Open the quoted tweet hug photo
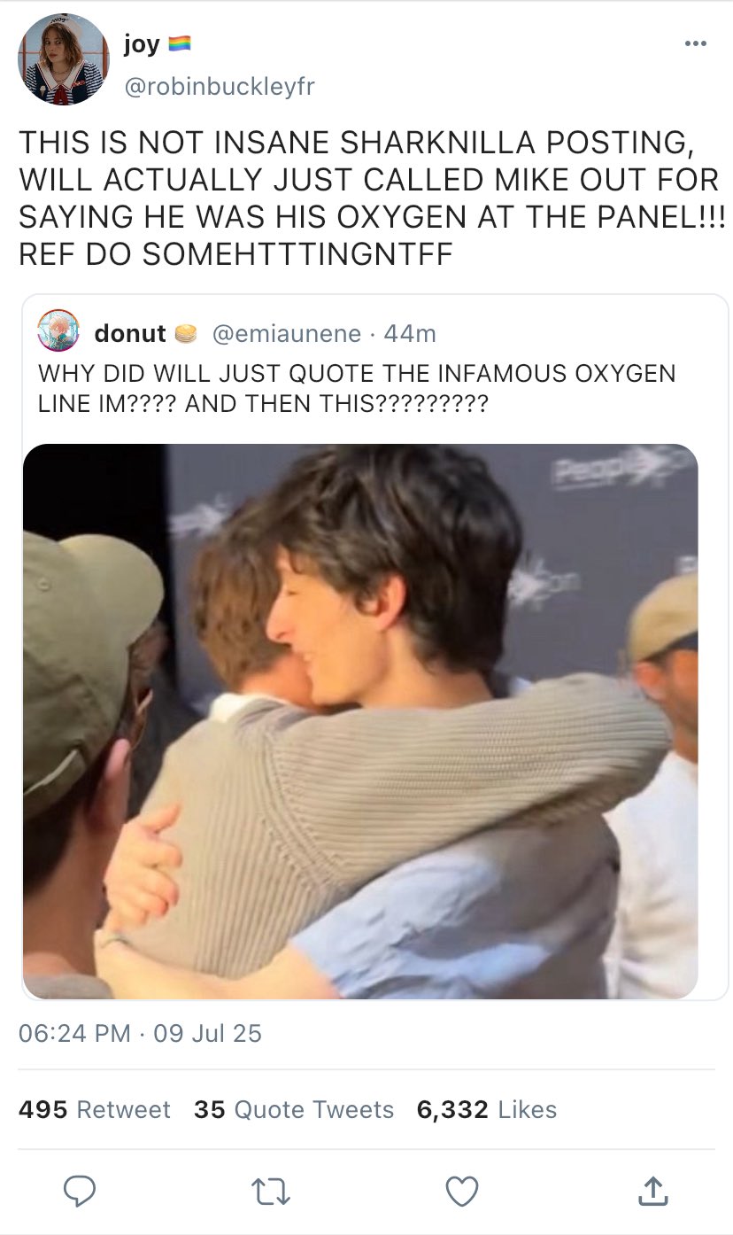This screenshot has height=1235, width=733. click(x=360, y=721)
